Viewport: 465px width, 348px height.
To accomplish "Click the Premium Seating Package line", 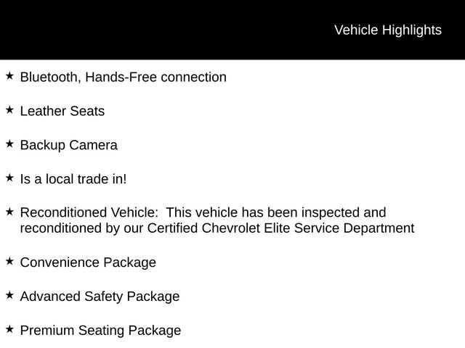I will 100,331.
